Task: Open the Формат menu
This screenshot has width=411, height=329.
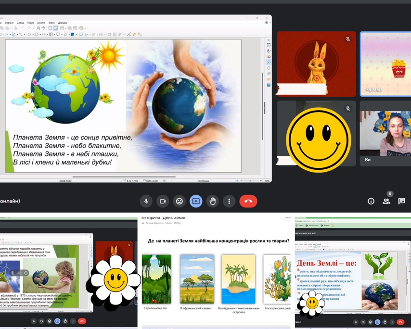Action: coord(9,23)
